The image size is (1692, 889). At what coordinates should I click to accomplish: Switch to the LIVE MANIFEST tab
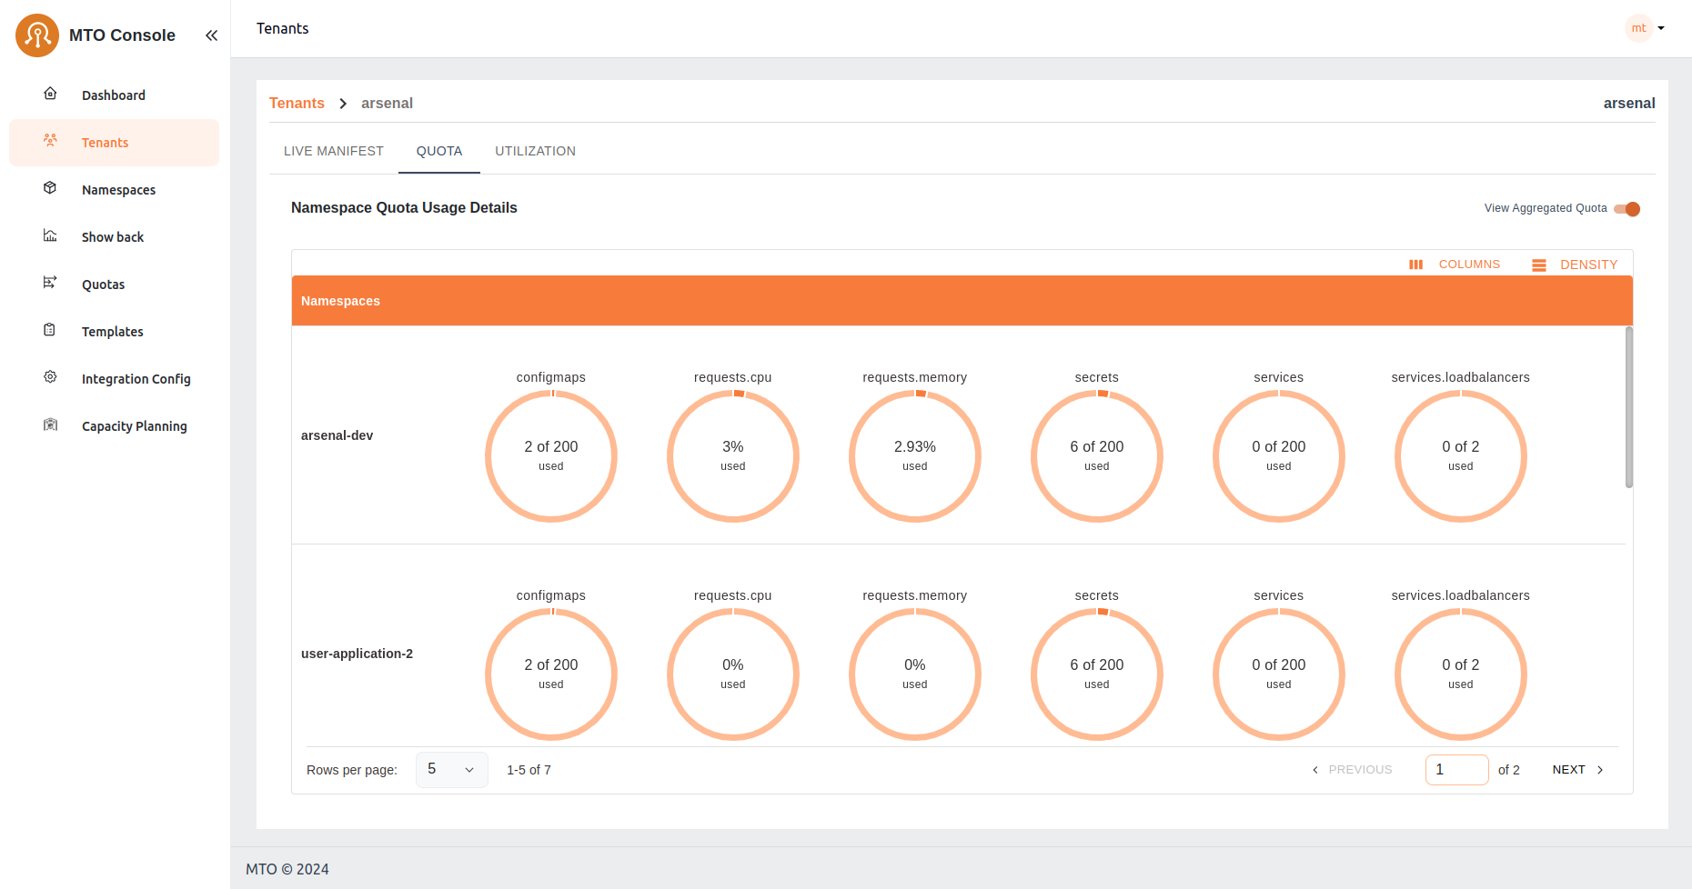click(x=333, y=151)
